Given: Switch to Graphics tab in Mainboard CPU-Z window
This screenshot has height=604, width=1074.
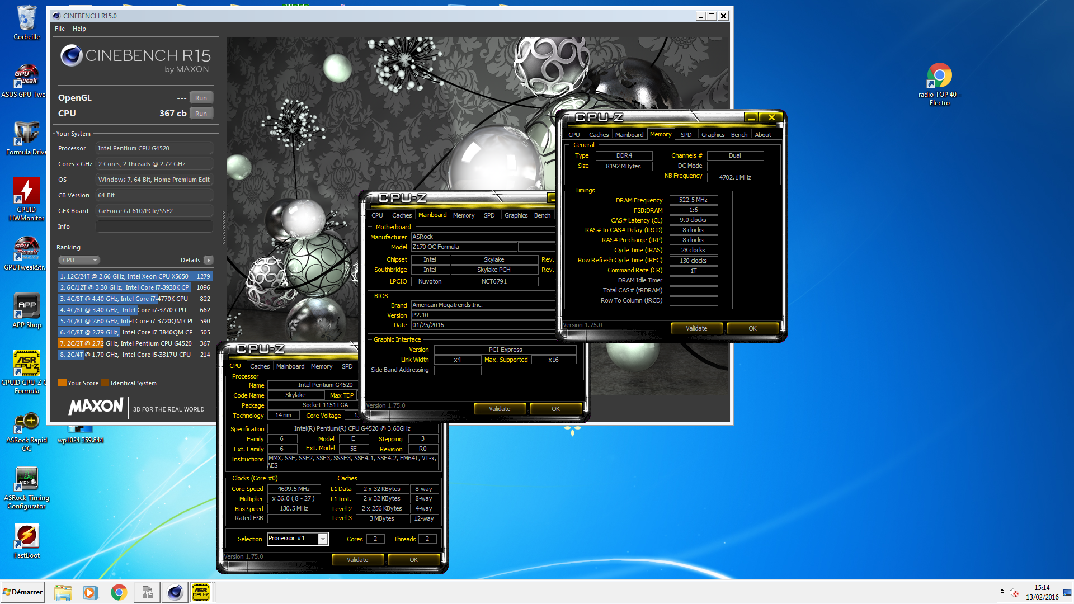Looking at the screenshot, I should [x=516, y=215].
